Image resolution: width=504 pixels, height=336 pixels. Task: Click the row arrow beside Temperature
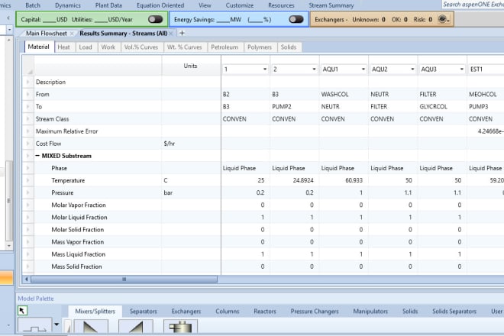[28, 180]
